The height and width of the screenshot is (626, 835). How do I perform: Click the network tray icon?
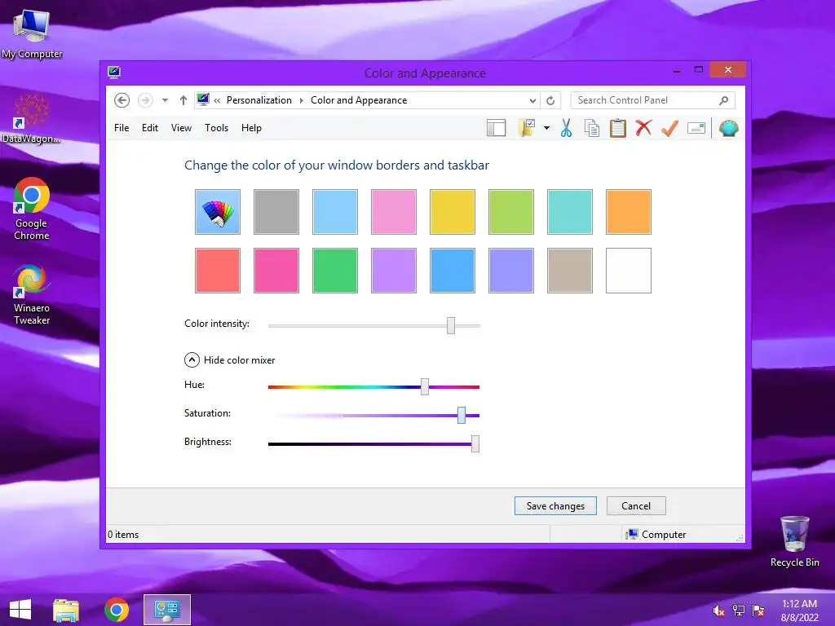739,611
